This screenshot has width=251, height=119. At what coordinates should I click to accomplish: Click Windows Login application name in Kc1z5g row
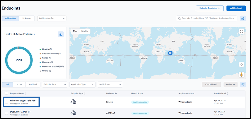pos(185,102)
